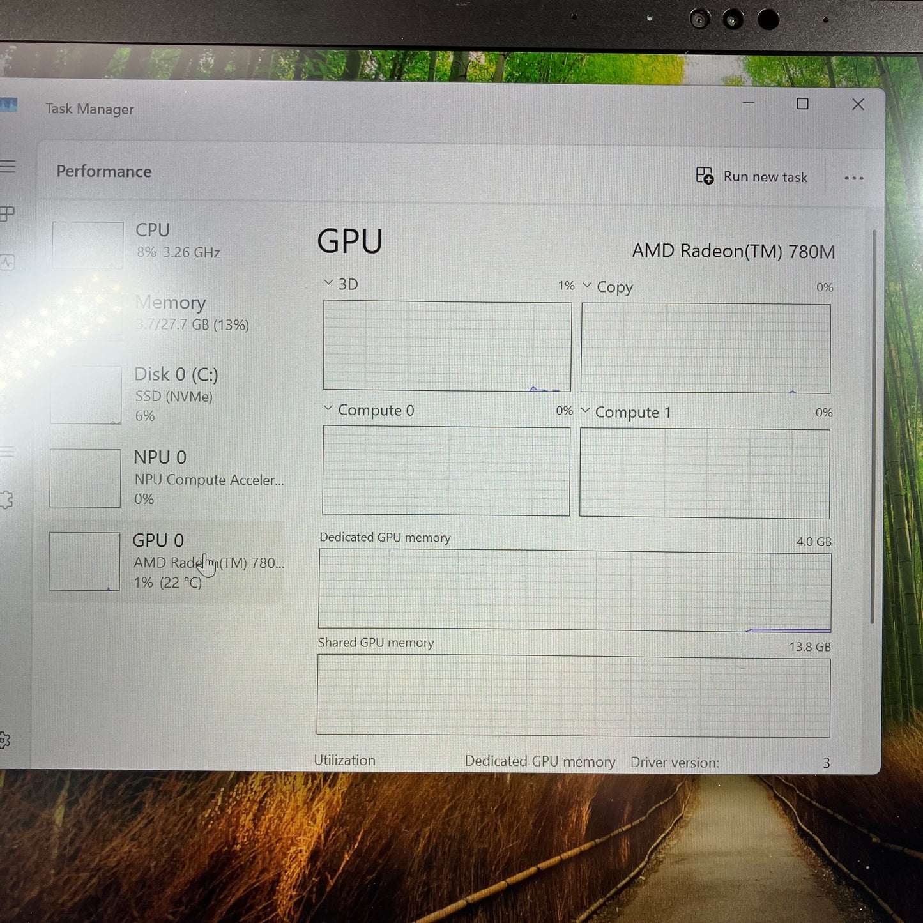Screen dimensions: 923x923
Task: Collapse the Copy graph section
Action: [x=587, y=286]
